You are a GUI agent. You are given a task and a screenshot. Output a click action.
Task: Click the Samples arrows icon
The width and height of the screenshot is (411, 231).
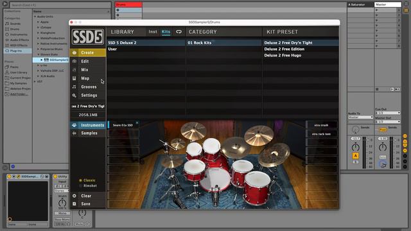pyautogui.click(x=74, y=133)
